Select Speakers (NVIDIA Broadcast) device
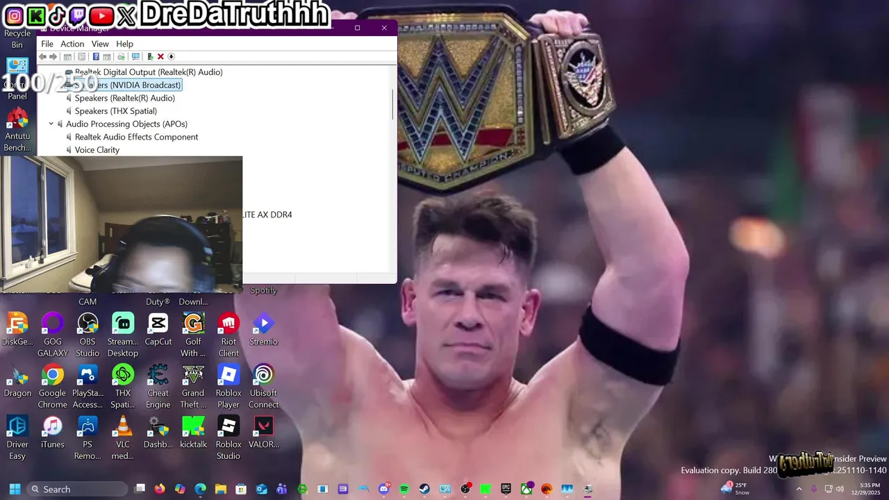889x500 pixels. (128, 85)
